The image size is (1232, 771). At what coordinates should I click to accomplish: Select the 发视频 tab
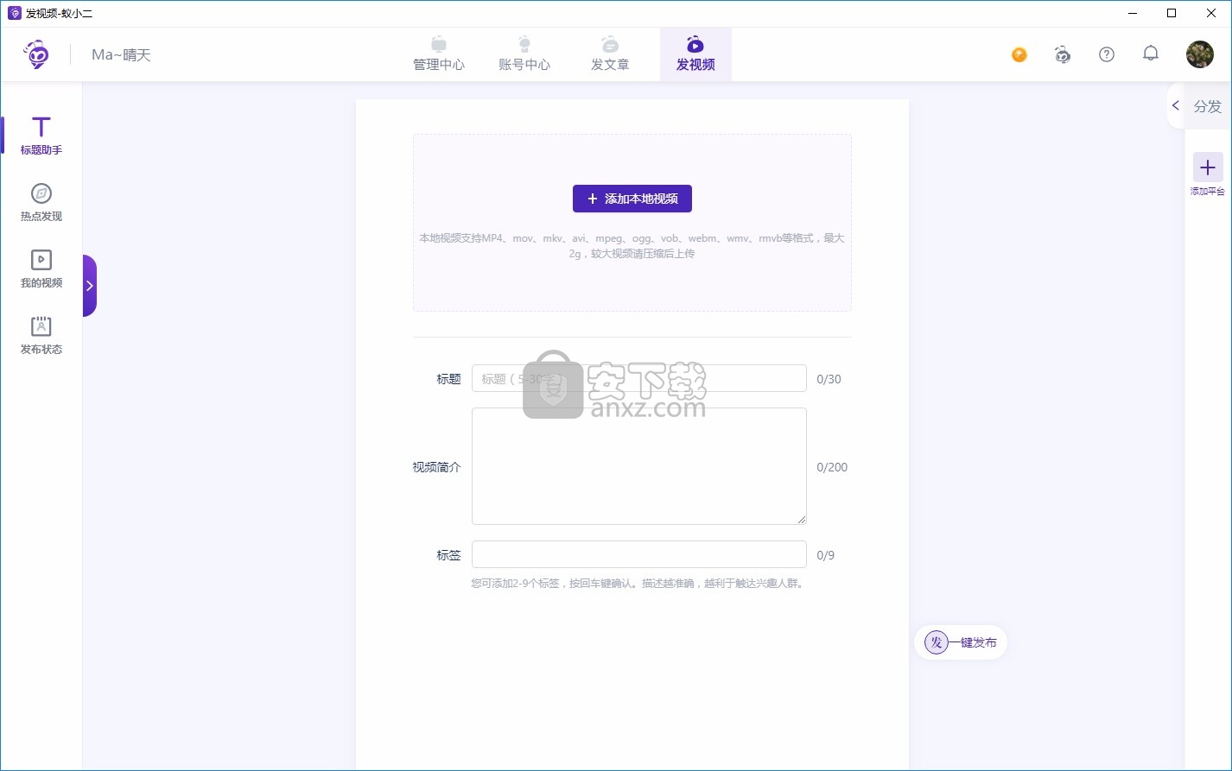(695, 54)
